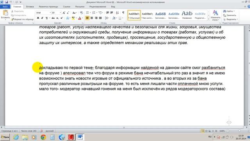Click the Выделить (Select) button
Viewport: 250px width, 141px height.
[230, 19]
